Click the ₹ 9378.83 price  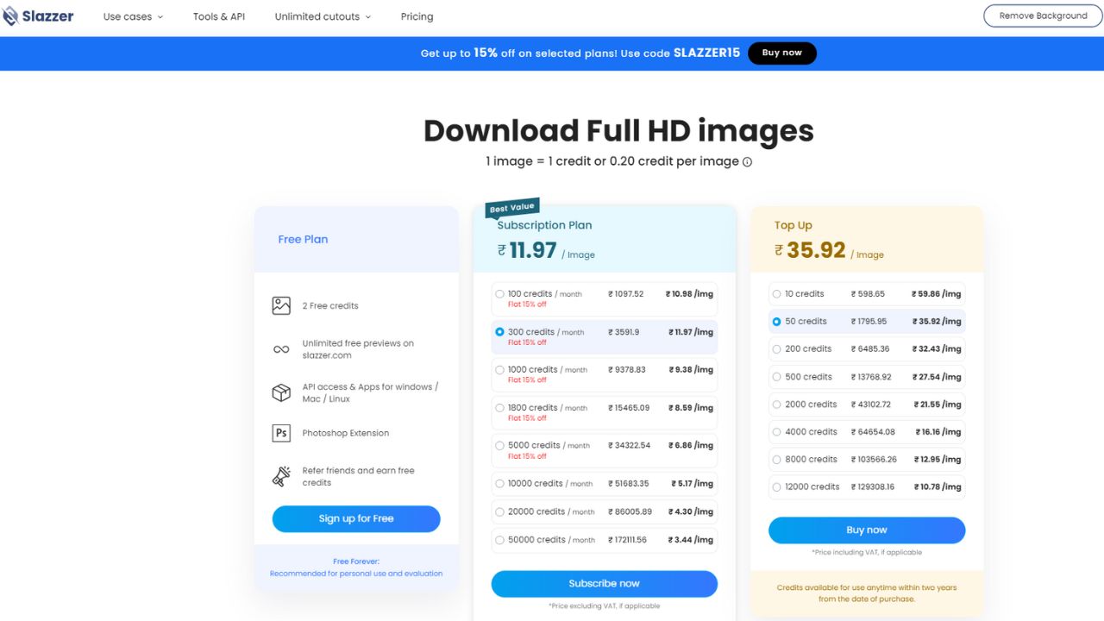[x=626, y=369]
